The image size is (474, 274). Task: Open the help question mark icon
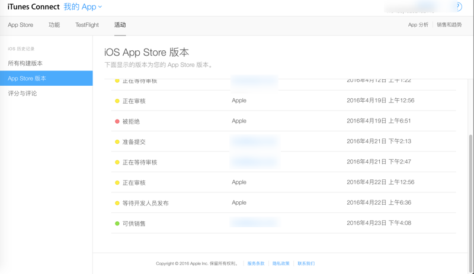click(459, 7)
